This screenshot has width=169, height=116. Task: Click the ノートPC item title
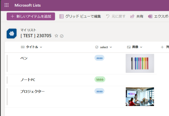pos(28,80)
